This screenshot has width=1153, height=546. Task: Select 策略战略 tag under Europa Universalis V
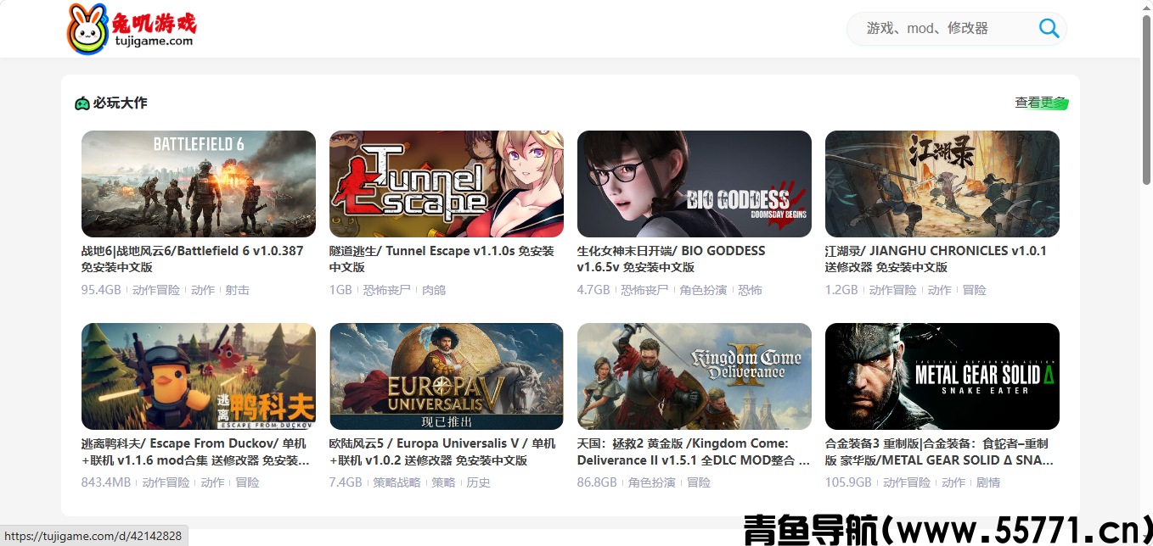pyautogui.click(x=397, y=482)
